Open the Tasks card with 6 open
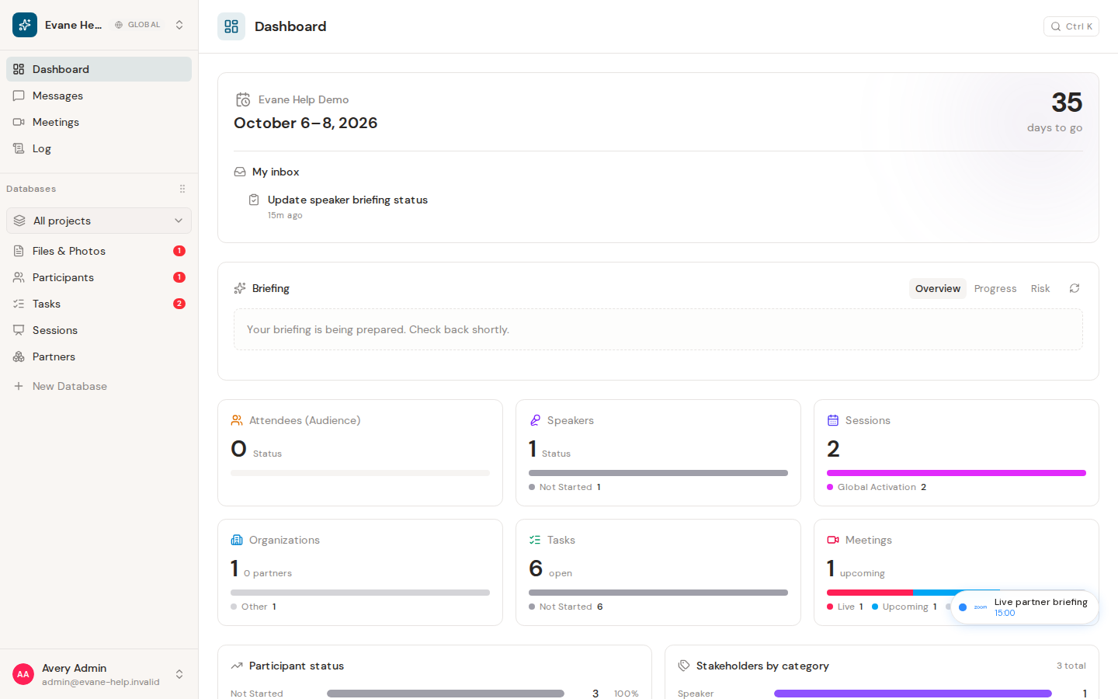1118x699 pixels. pyautogui.click(x=658, y=572)
